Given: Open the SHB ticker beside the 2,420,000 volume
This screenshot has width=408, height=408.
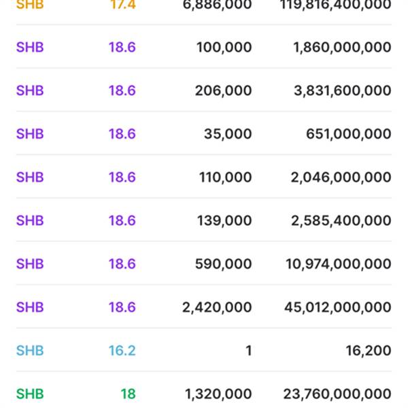Looking at the screenshot, I should point(30,307).
